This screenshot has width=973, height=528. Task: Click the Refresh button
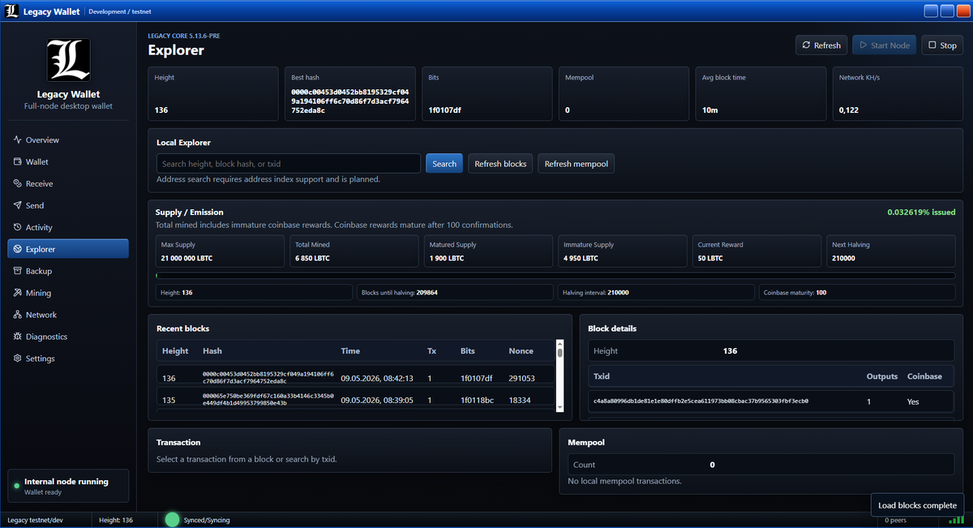(x=821, y=45)
